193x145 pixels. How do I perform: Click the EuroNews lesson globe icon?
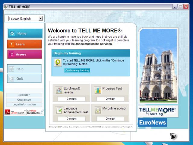tap(59, 90)
